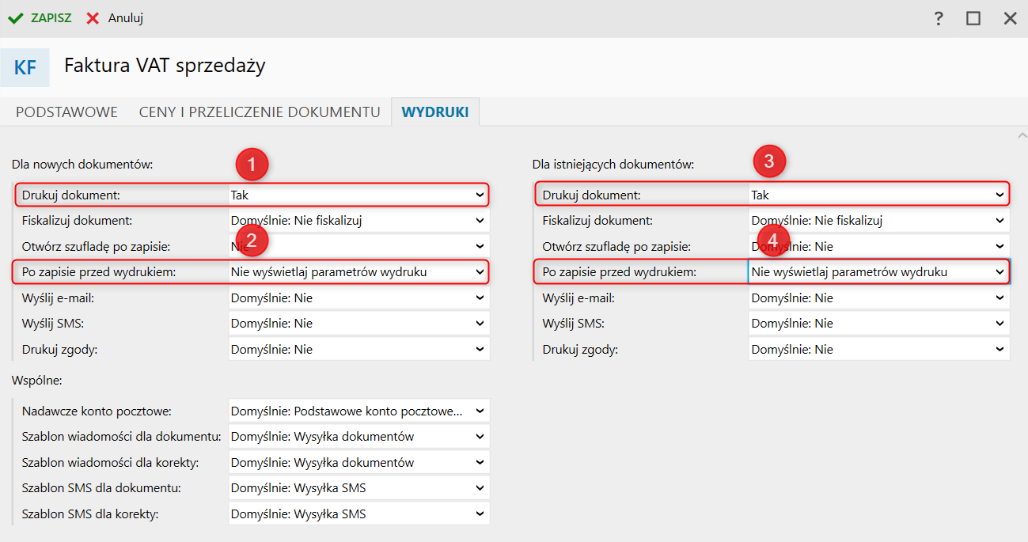Open Drukuj zgody dropdown for new documents

(358, 349)
